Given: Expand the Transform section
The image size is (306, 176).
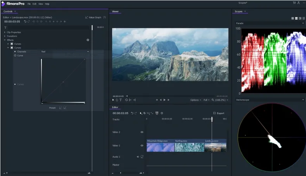Looking at the screenshot, I should tap(5, 36).
